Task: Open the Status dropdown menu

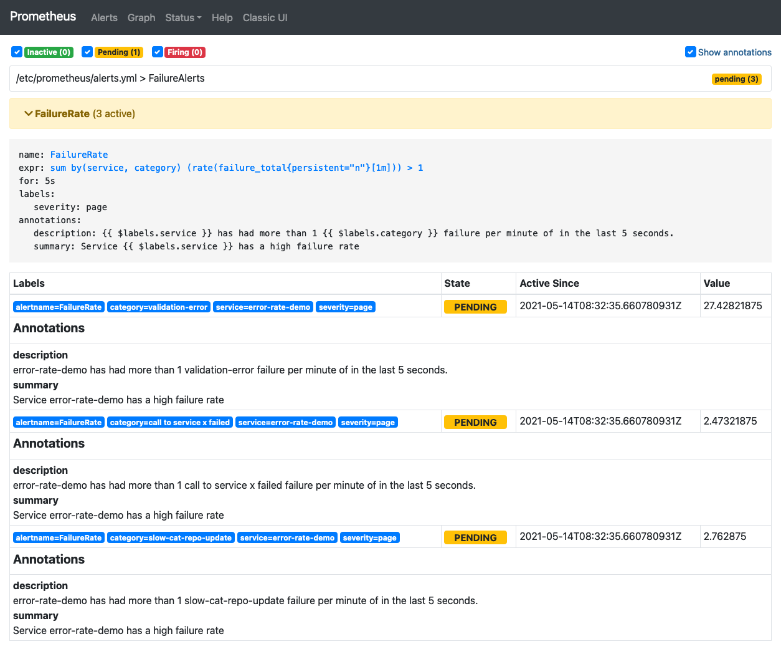Action: click(183, 17)
